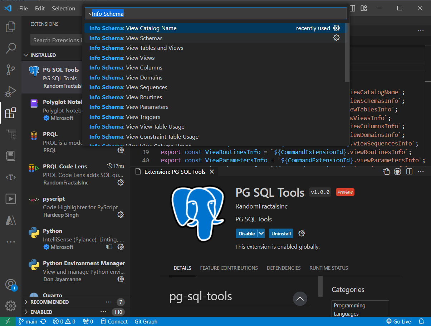
Task: Open the Explorer view in activity bar
Action: click(x=11, y=27)
